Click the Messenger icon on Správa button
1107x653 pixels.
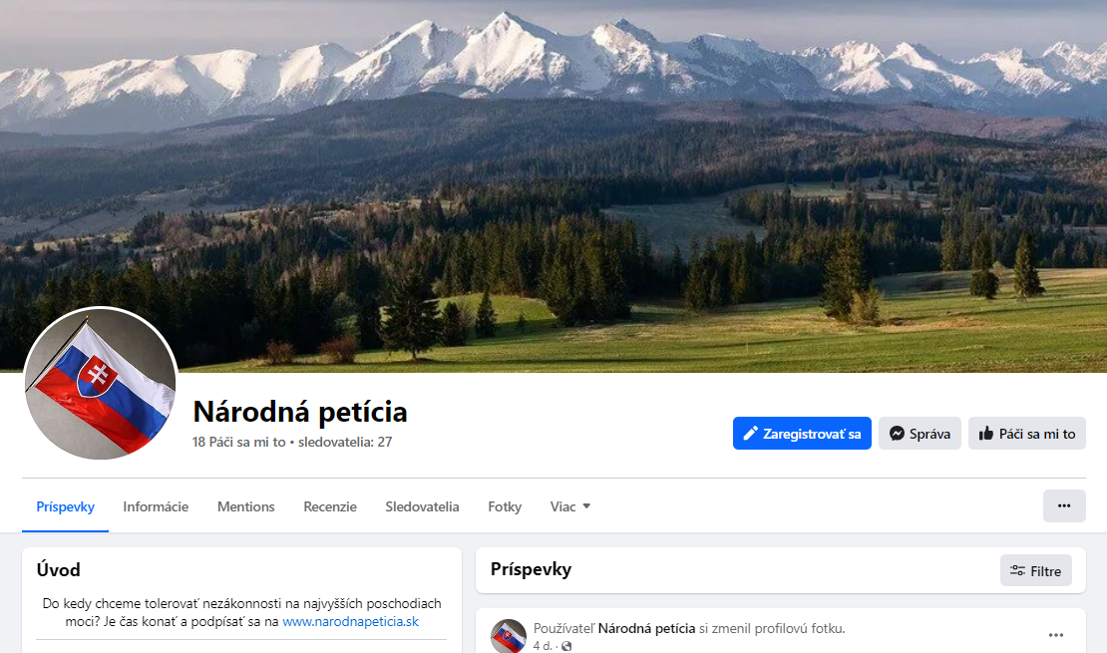pyautogui.click(x=897, y=434)
